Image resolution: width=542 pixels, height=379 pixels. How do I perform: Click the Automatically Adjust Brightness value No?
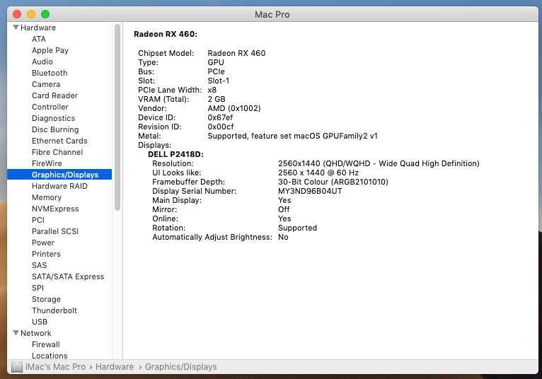pyautogui.click(x=283, y=237)
